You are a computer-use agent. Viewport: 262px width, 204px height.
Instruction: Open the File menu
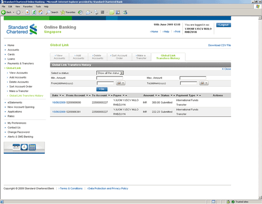click(3, 6)
